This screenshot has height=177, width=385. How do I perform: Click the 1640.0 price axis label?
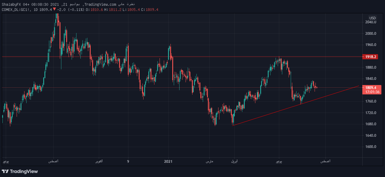(371, 136)
